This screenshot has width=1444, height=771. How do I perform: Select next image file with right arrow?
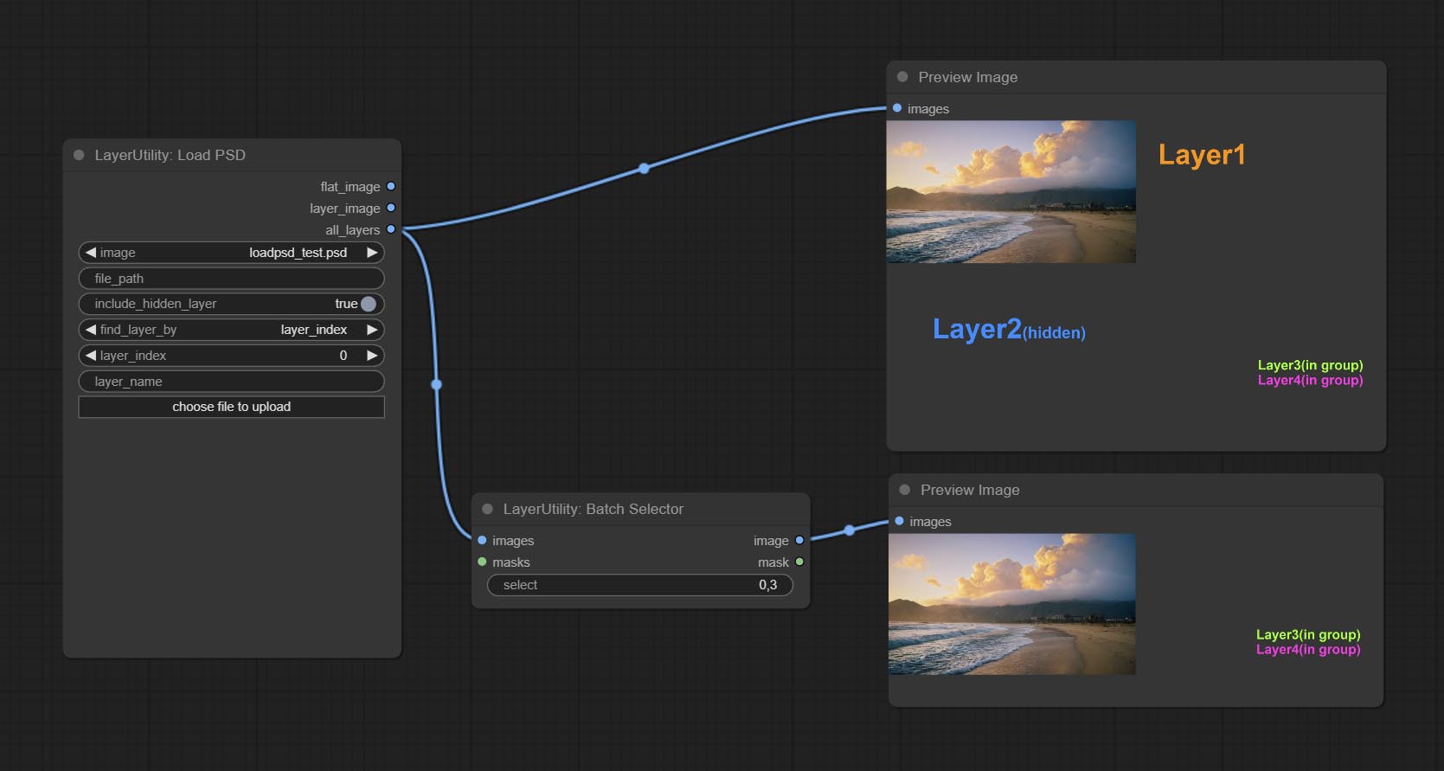click(x=372, y=253)
